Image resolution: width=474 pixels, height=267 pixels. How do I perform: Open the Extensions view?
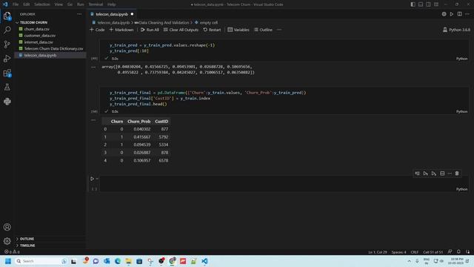pos(7,73)
